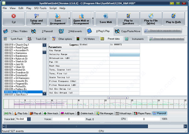Click the Voices meter bar
189x134 pixels.
point(69,119)
